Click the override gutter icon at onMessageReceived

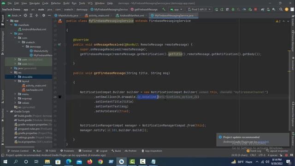pyautogui.click(x=59, y=44)
